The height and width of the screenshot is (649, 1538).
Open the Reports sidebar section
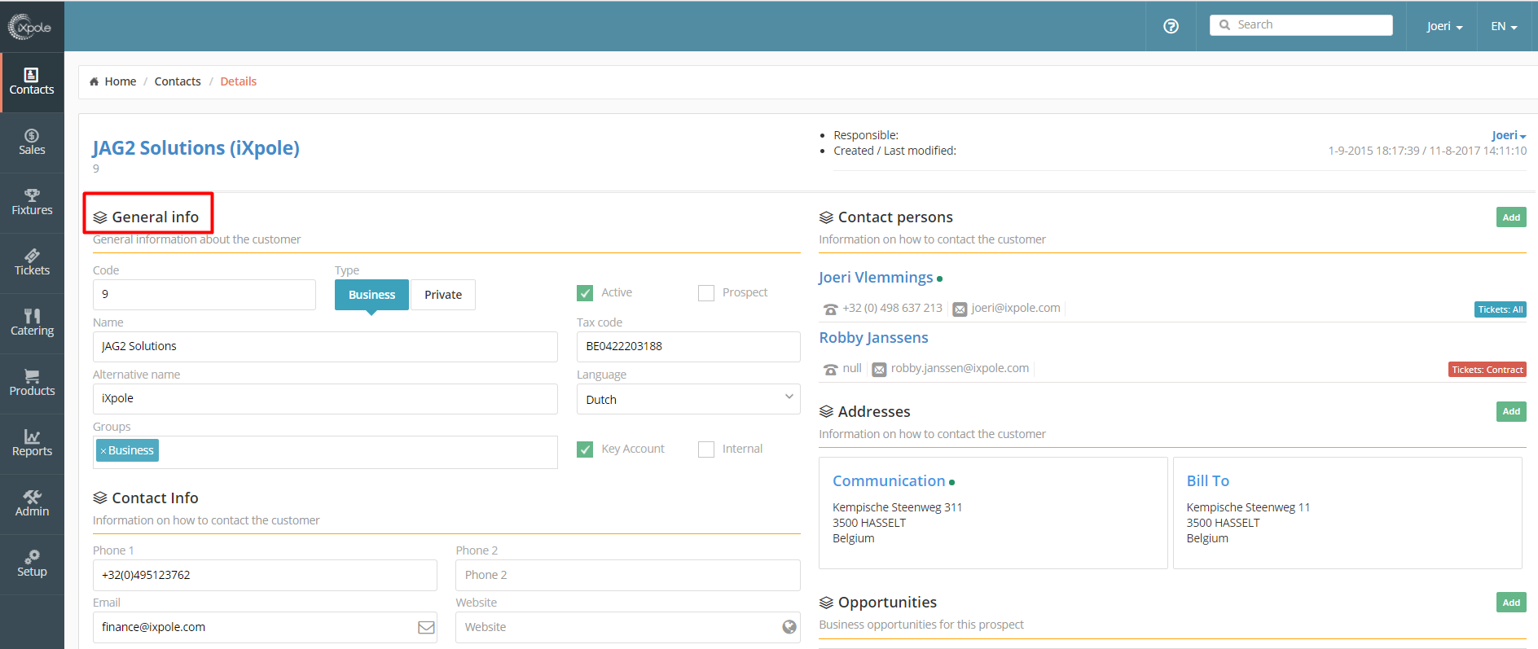point(32,444)
